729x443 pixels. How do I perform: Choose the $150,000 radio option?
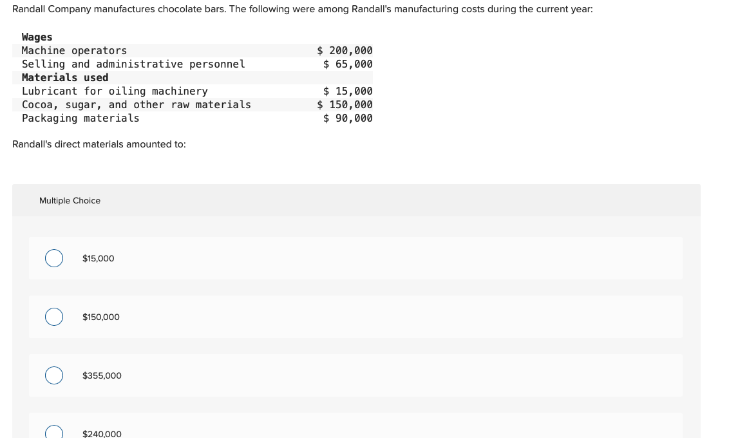click(54, 317)
